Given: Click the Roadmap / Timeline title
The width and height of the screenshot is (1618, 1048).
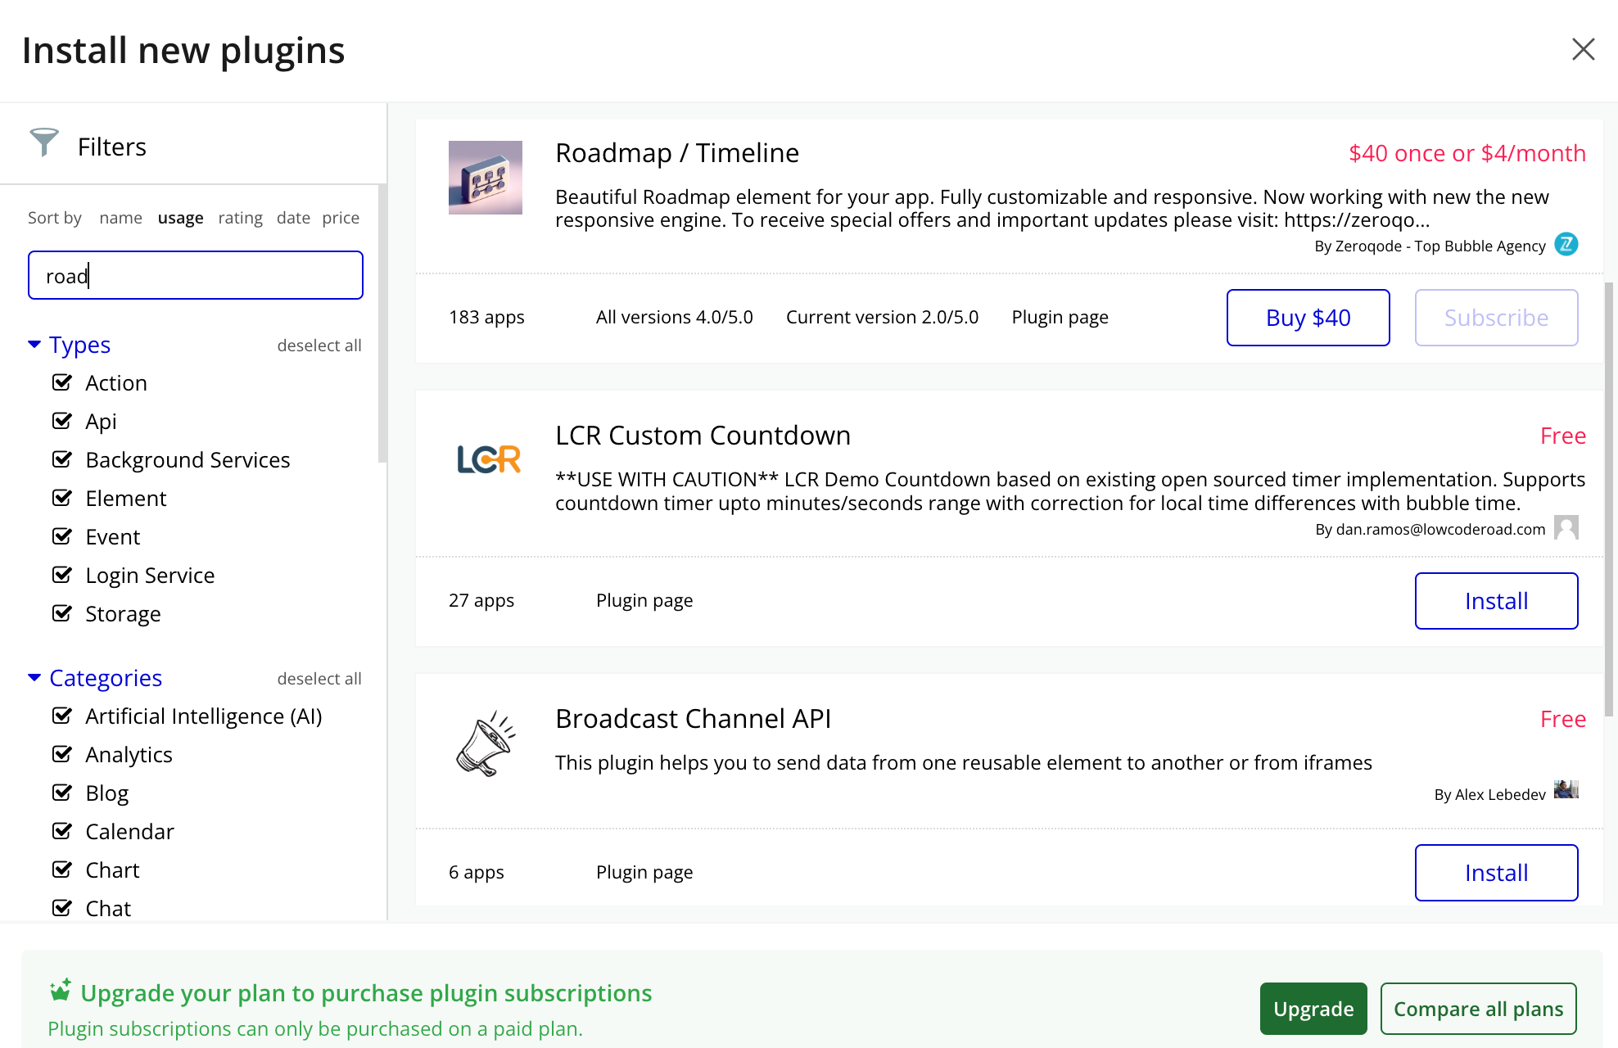Looking at the screenshot, I should (677, 153).
